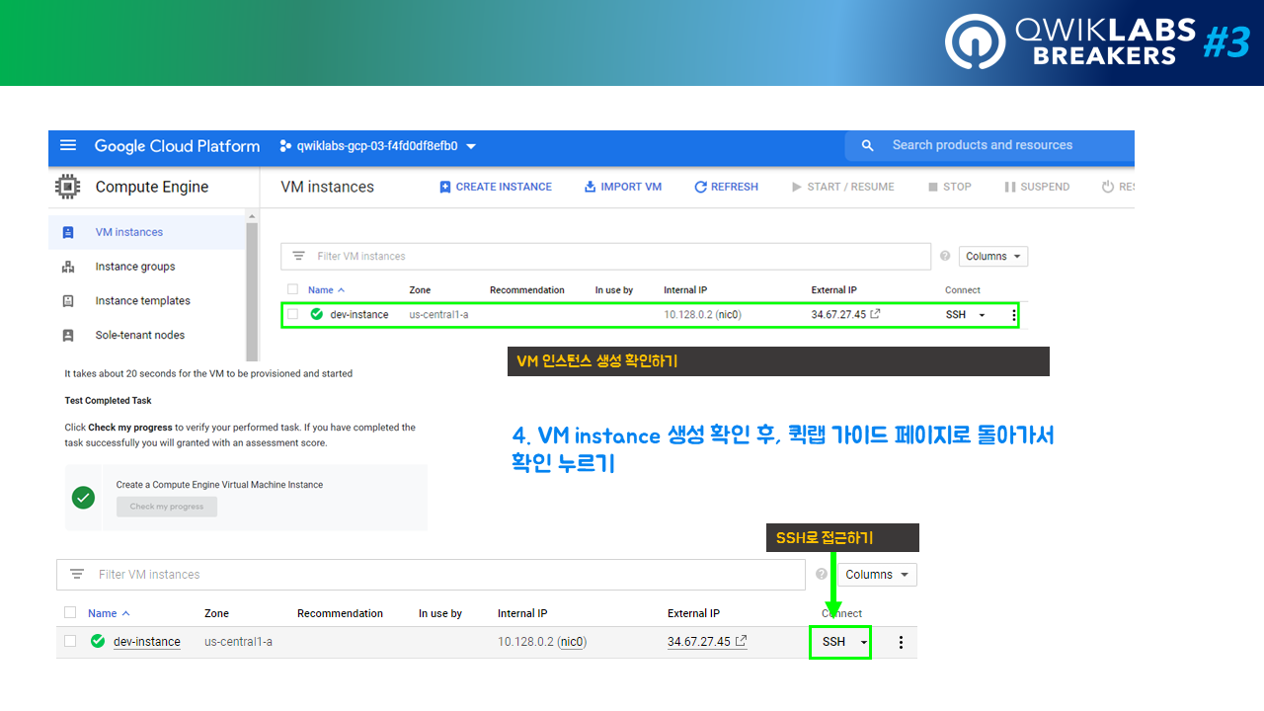Click SSH button in lower table
1264x711 pixels.
[x=833, y=642]
